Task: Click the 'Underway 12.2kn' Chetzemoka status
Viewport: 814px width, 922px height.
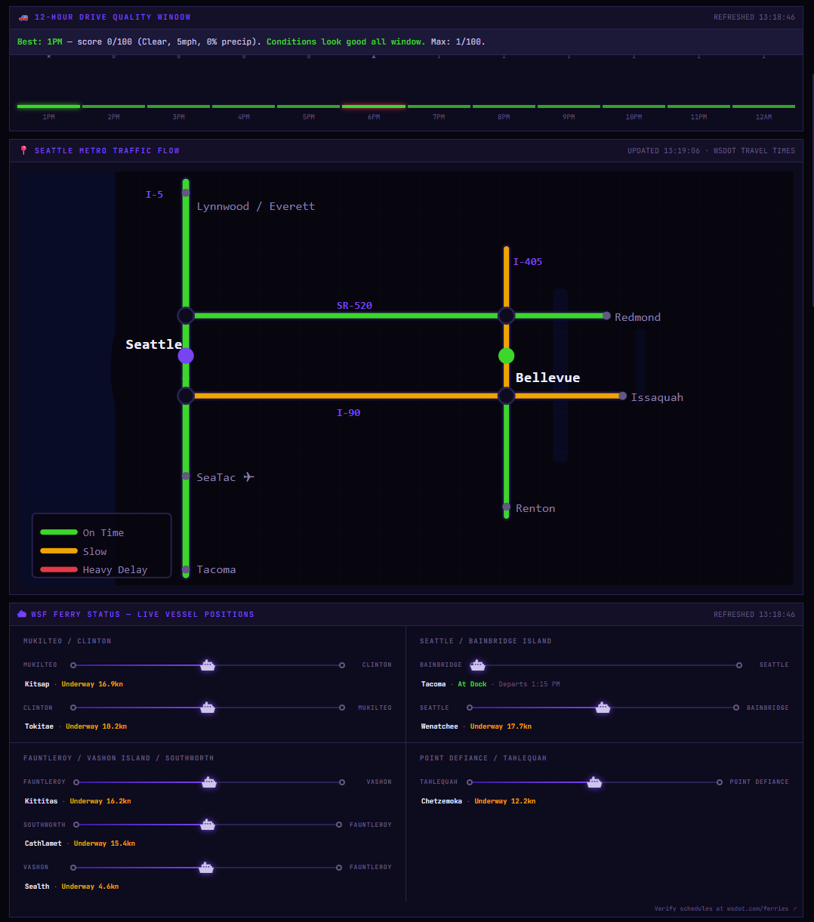Action: click(x=505, y=801)
